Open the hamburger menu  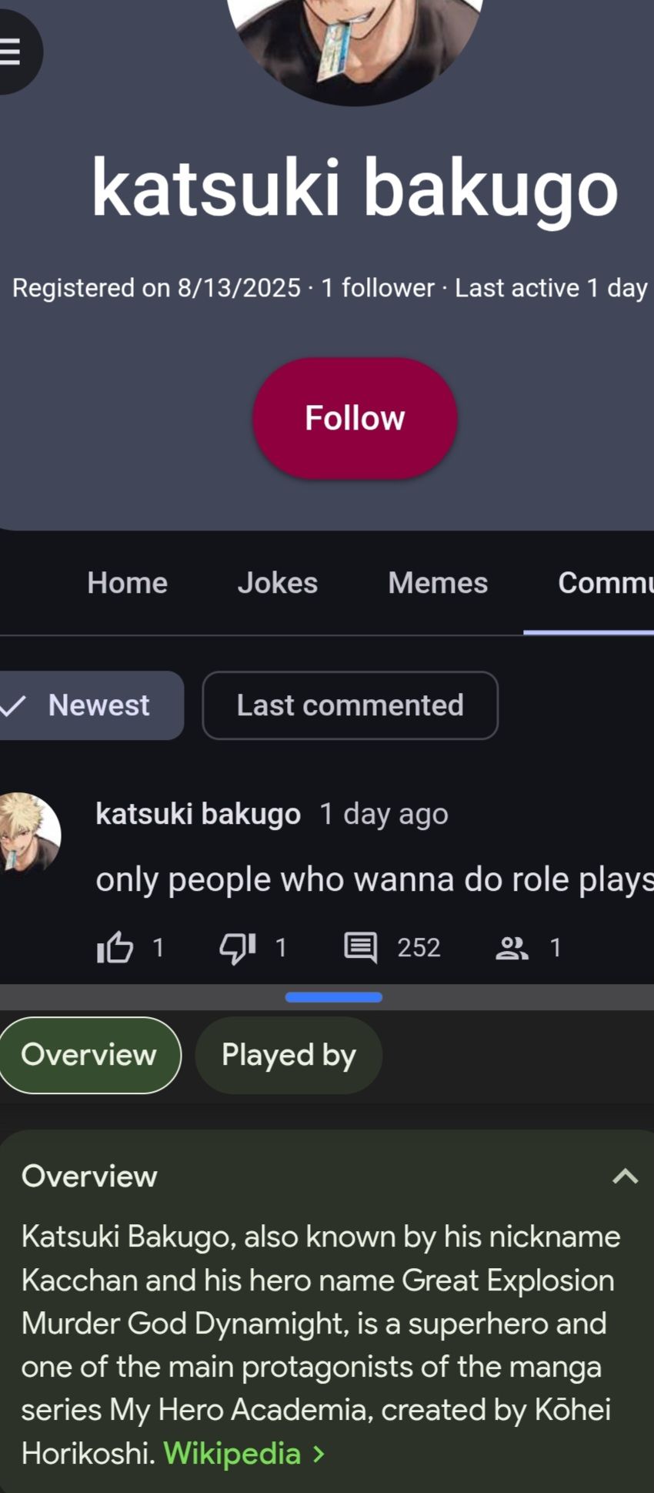12,52
